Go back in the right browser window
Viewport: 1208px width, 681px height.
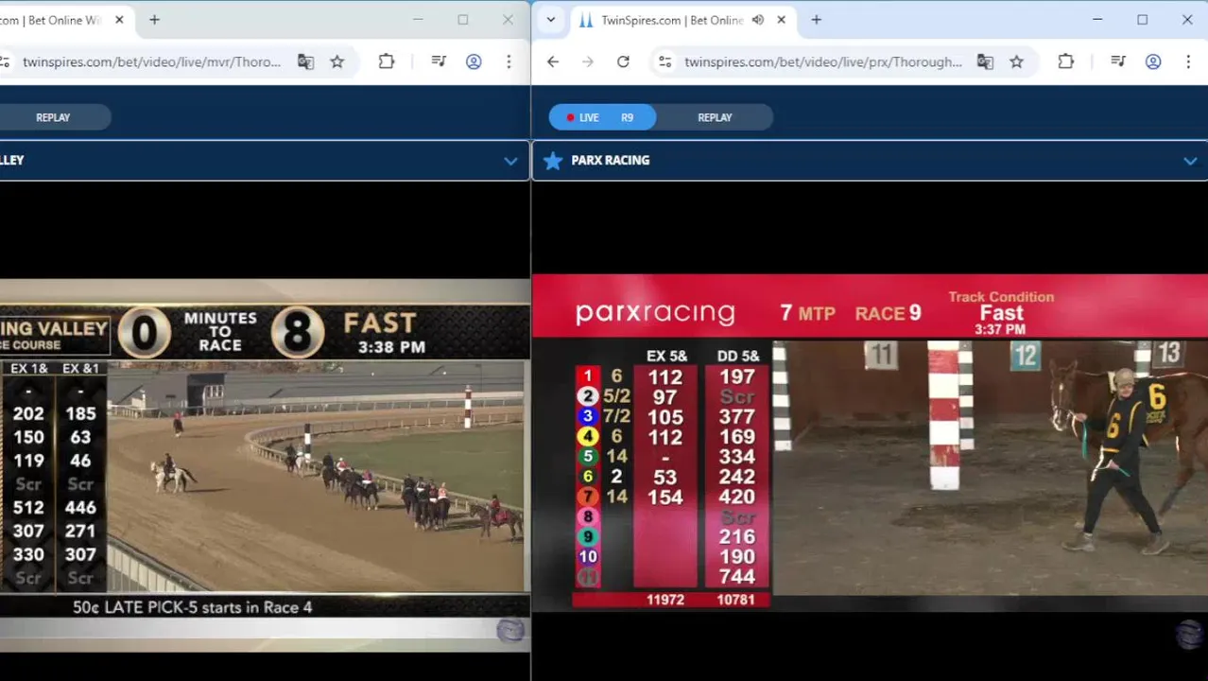click(x=553, y=61)
